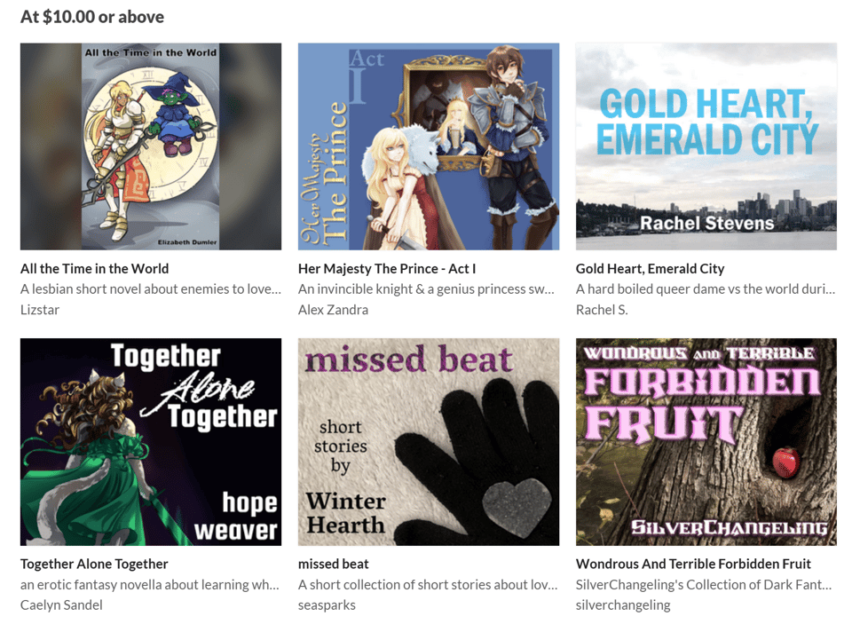Click the All the Time in the World title link
The image size is (852, 632).
pyautogui.click(x=95, y=268)
